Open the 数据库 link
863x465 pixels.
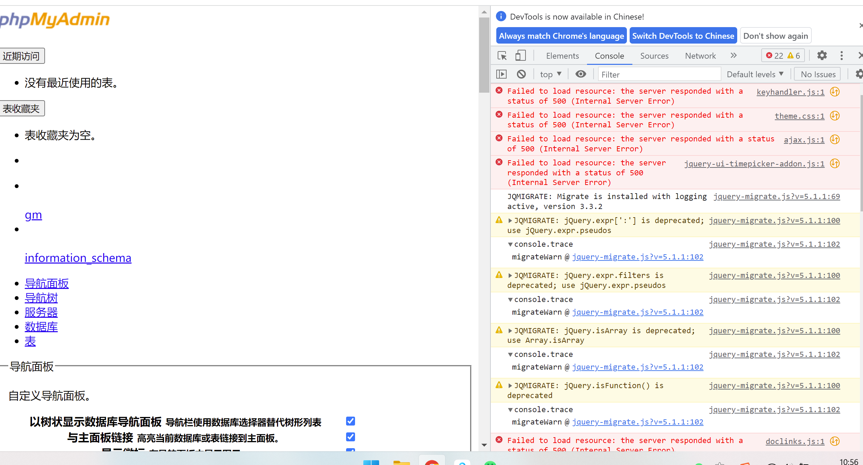point(41,327)
